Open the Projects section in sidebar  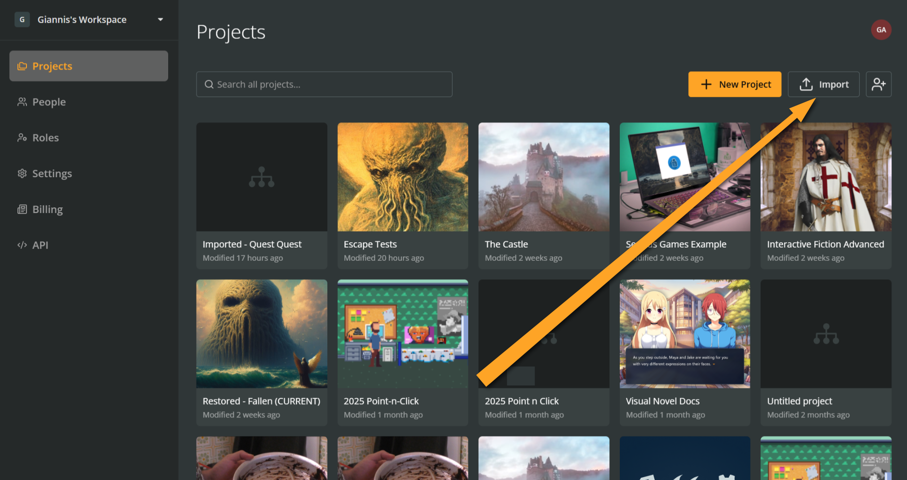(52, 66)
